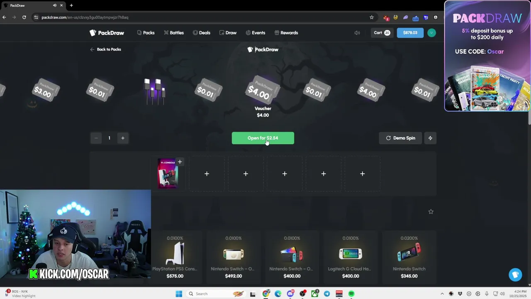531x299 pixels.
Task: Click the $3.00 voucher in the reel
Action: click(46, 90)
